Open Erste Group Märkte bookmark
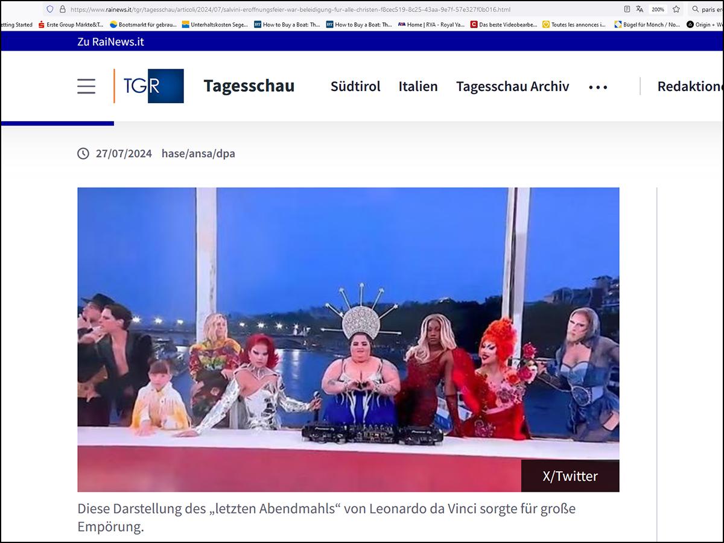Image resolution: width=724 pixels, height=543 pixels. [x=70, y=25]
